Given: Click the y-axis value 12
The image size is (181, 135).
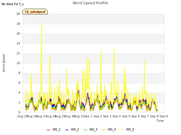Looking at the screenshot, I should pos(18,53).
